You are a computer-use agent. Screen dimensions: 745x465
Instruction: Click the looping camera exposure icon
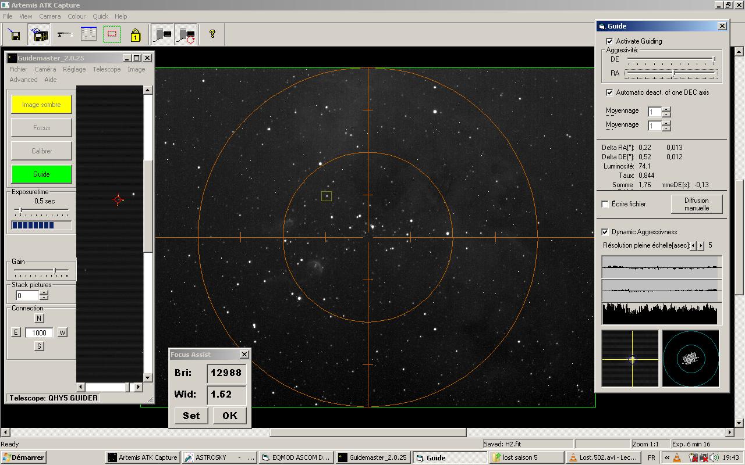coord(186,35)
